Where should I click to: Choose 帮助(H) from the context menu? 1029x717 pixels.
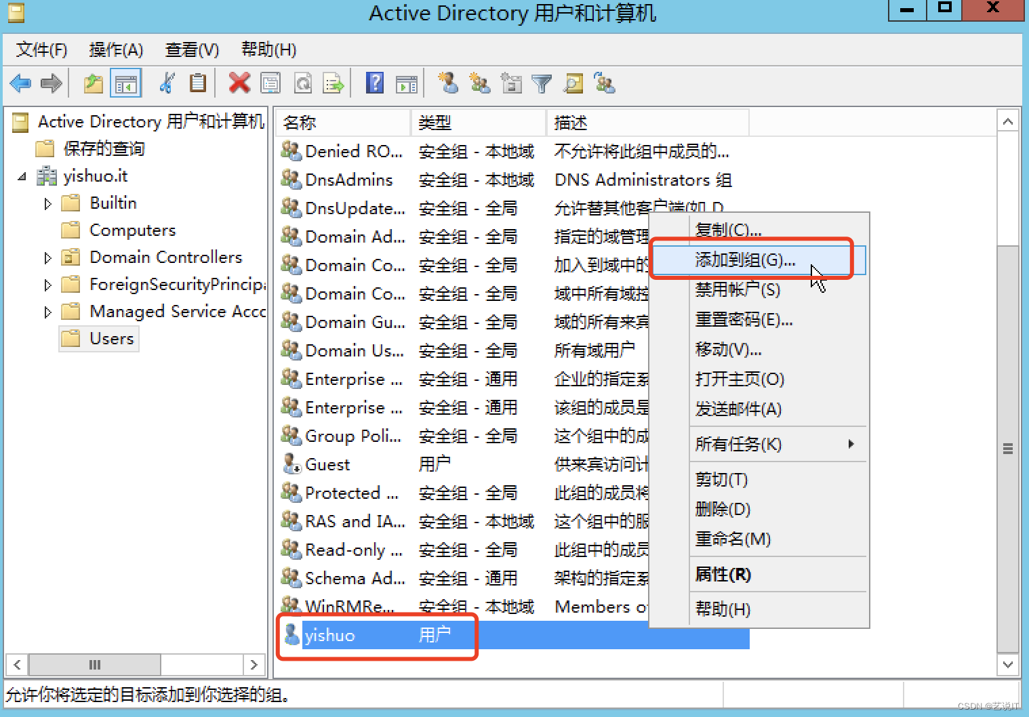[x=759, y=609]
